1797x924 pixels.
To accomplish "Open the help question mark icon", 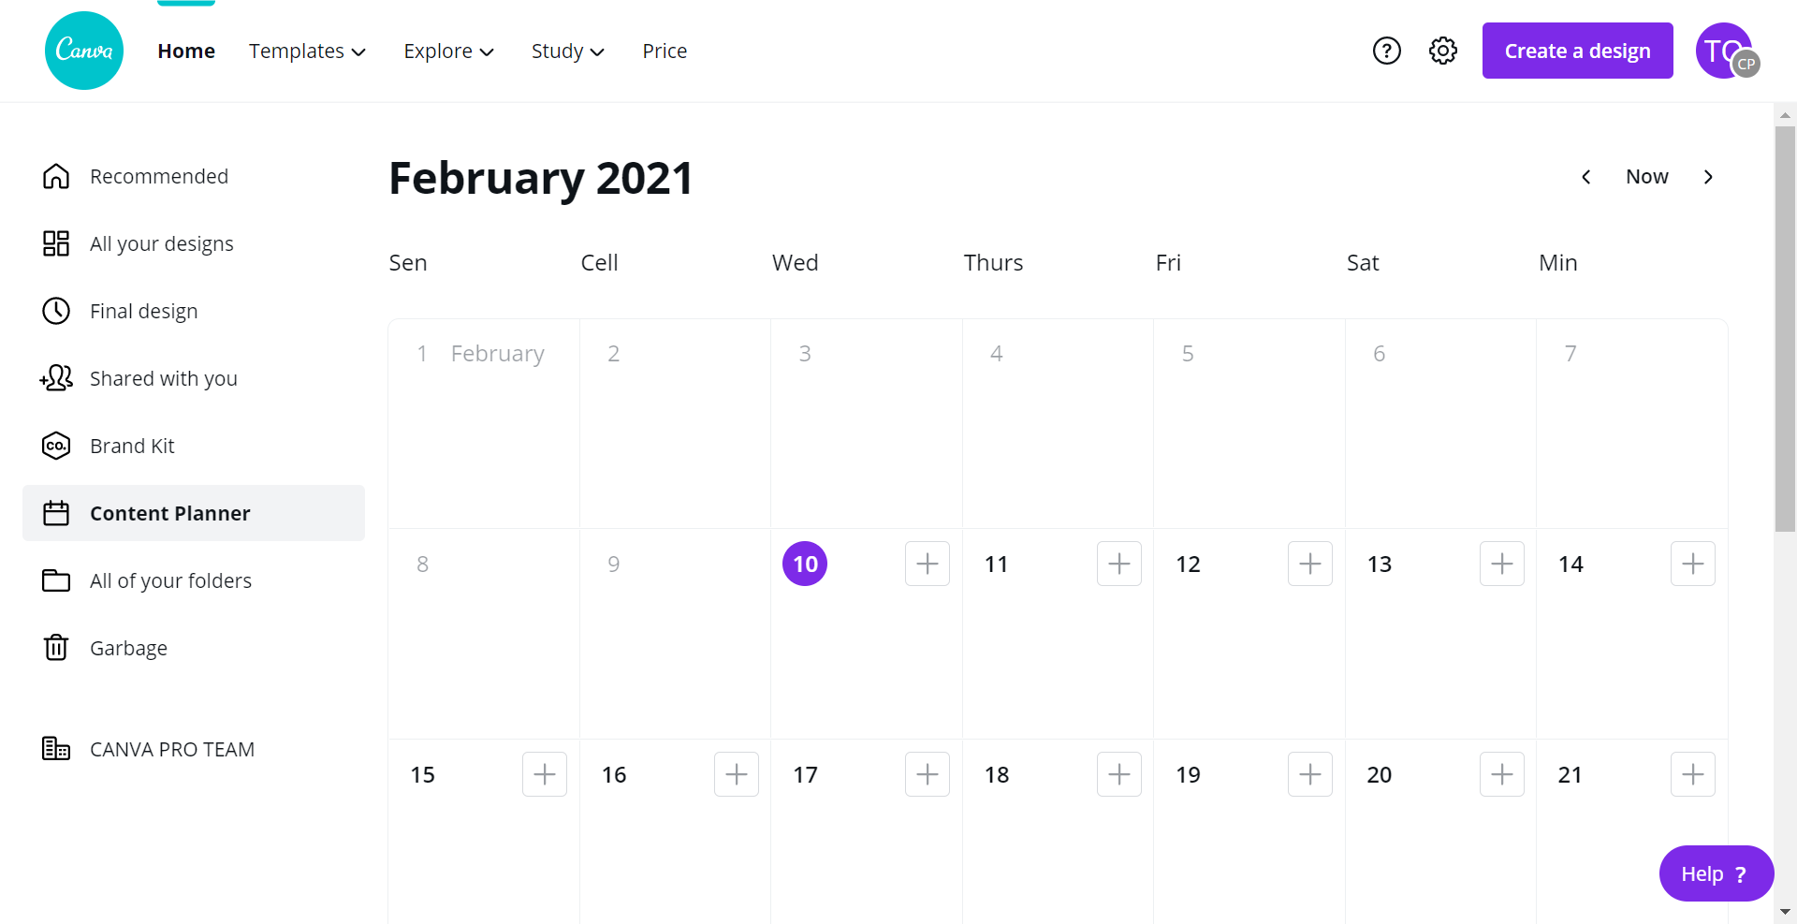I will coord(1386,51).
